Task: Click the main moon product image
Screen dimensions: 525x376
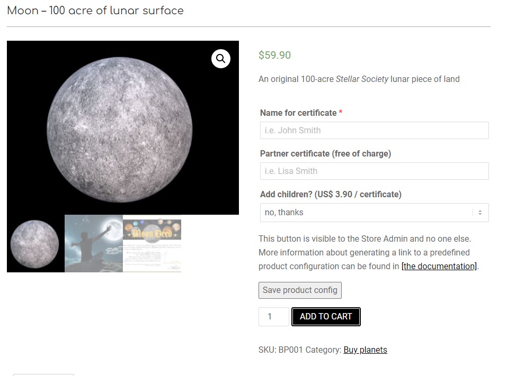Action: pos(123,127)
